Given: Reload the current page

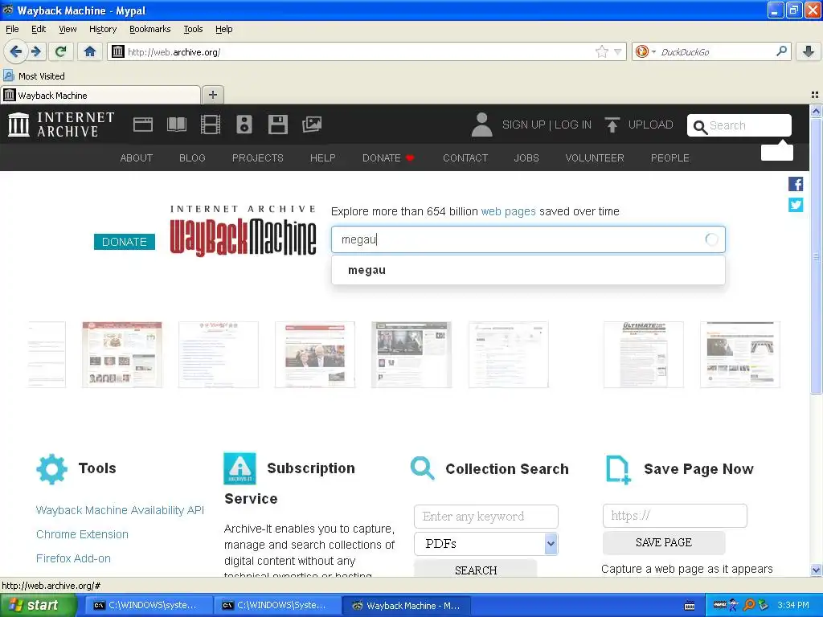Looking at the screenshot, I should [61, 51].
